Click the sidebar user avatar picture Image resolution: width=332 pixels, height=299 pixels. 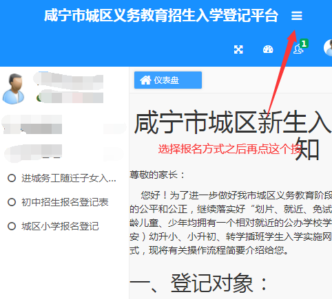[x=13, y=89]
